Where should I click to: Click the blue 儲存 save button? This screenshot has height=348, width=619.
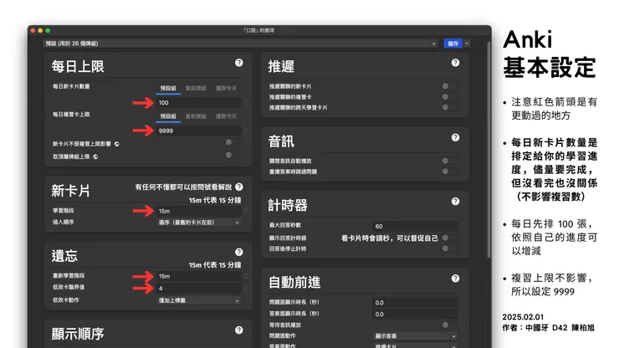453,43
